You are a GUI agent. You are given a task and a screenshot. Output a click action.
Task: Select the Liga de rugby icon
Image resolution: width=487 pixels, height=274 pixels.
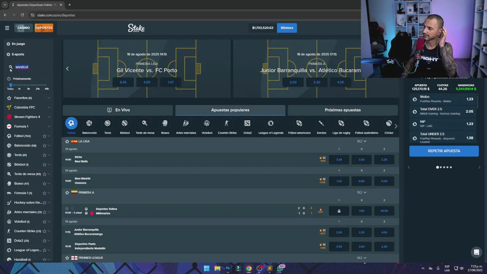tap(341, 123)
